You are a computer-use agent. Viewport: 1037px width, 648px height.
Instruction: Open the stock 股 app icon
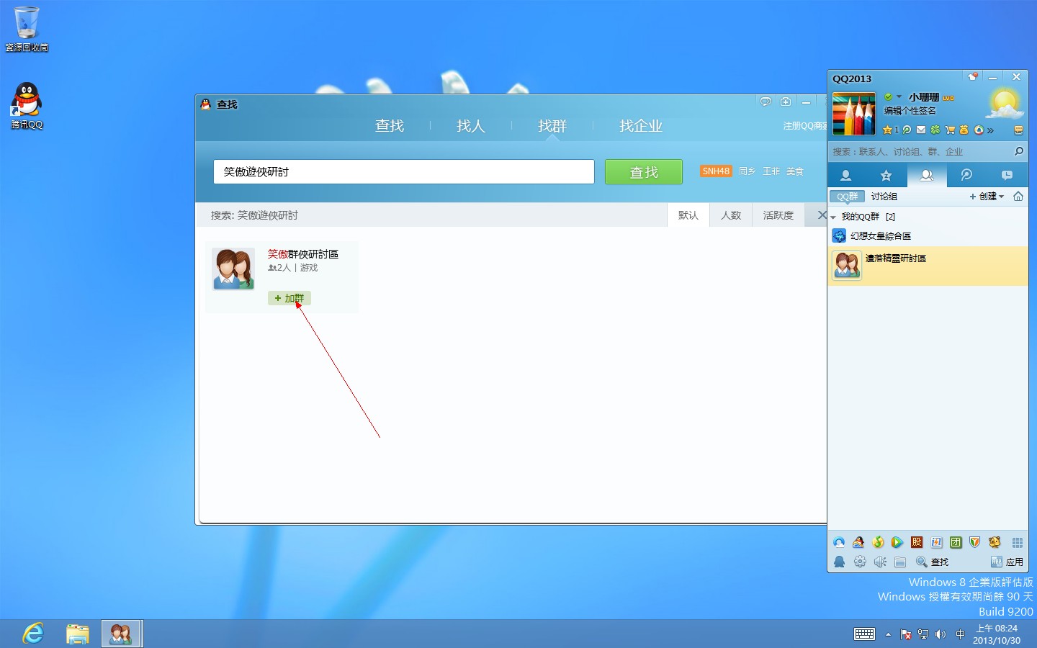(917, 542)
